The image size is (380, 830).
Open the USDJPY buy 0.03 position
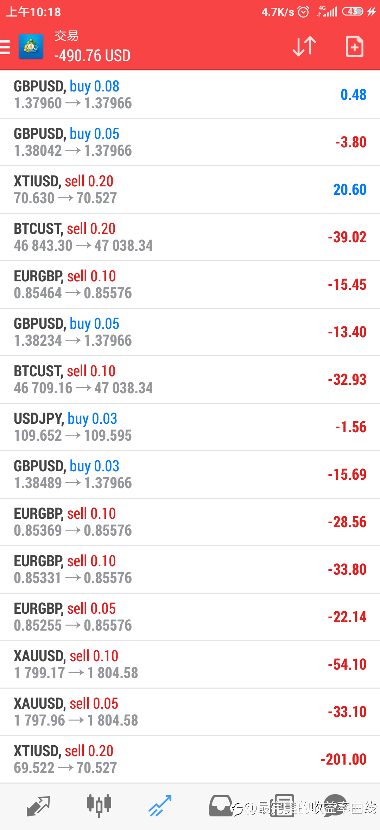click(x=190, y=427)
